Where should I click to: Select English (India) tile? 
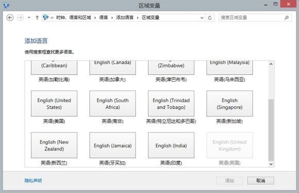[x=171, y=145]
